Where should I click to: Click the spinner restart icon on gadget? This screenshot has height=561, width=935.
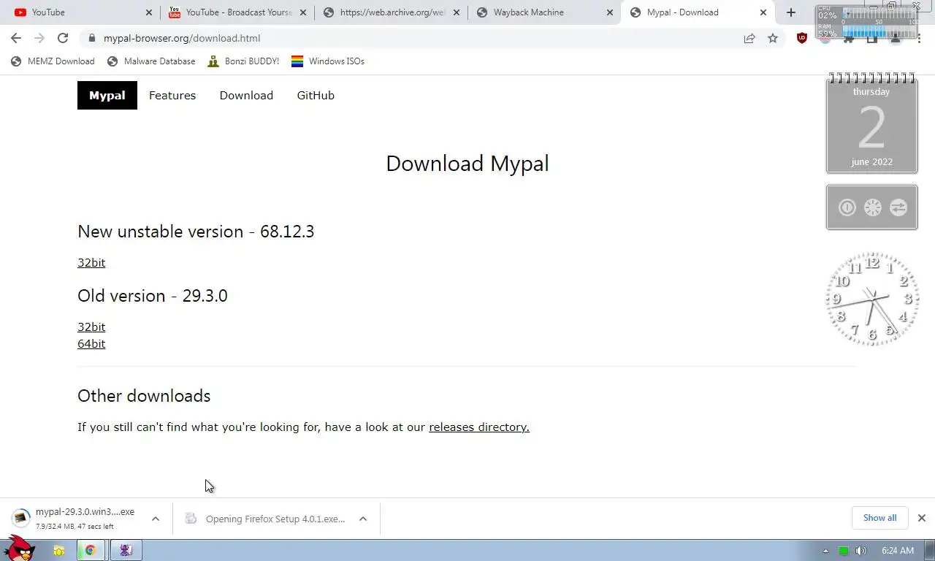point(873,207)
